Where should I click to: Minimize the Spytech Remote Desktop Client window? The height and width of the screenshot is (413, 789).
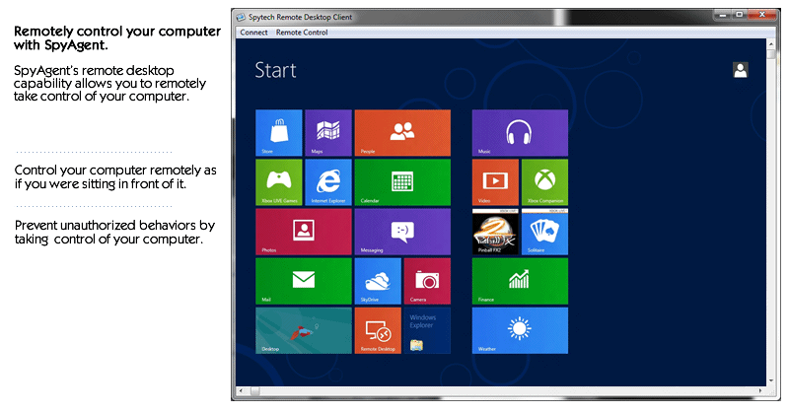(723, 15)
